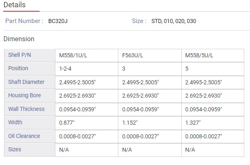
Task: Click the Width row header
Action: (15, 122)
